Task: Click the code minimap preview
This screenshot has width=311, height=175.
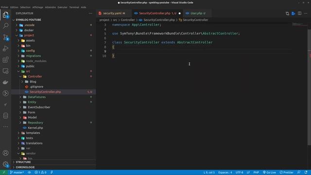Action: pyautogui.click(x=299, y=24)
